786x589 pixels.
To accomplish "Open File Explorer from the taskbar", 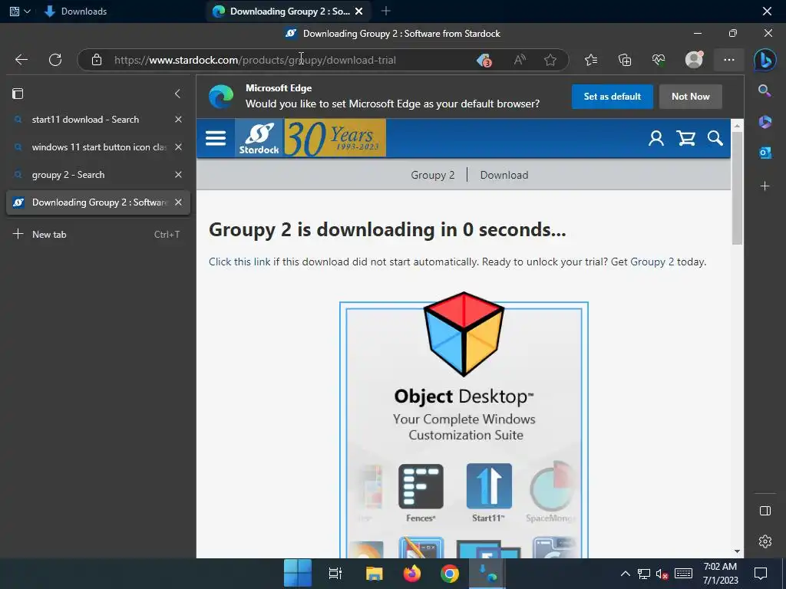I will (374, 574).
